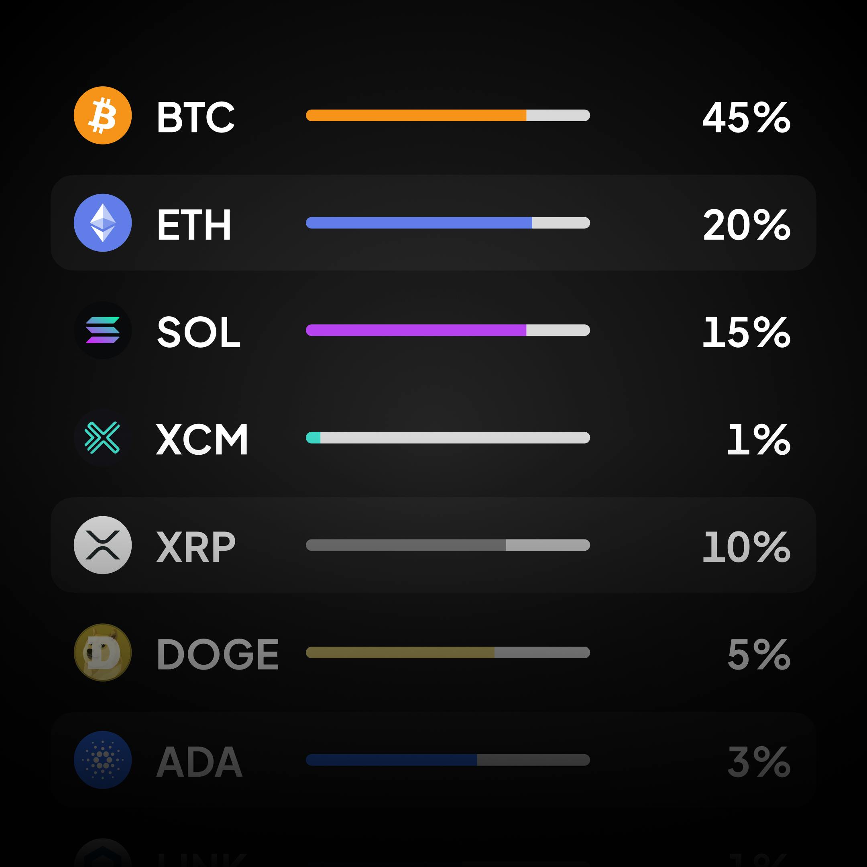This screenshot has width=867, height=867.
Task: Select the 10% value for XRP
Action: 746,547
